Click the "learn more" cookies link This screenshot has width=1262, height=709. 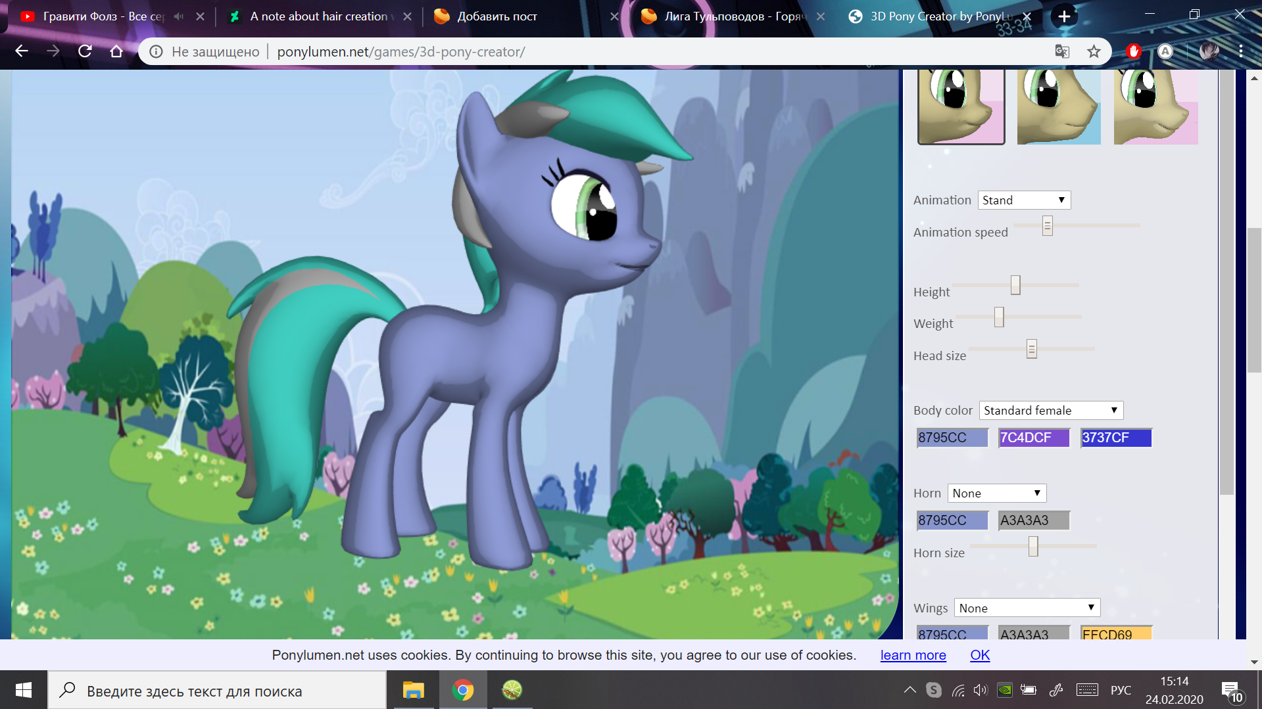(x=913, y=655)
